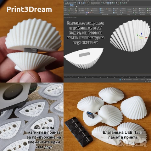Click the P Connect tool
Viewport: 151px width, 151px height.
pos(94,11)
